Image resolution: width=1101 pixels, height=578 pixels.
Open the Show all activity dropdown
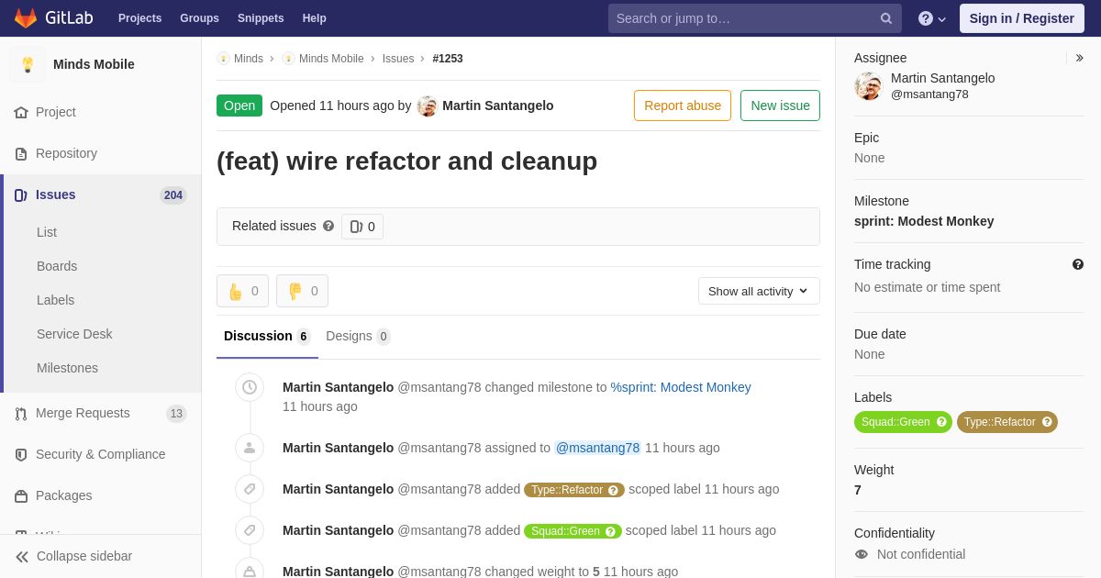[x=759, y=291]
